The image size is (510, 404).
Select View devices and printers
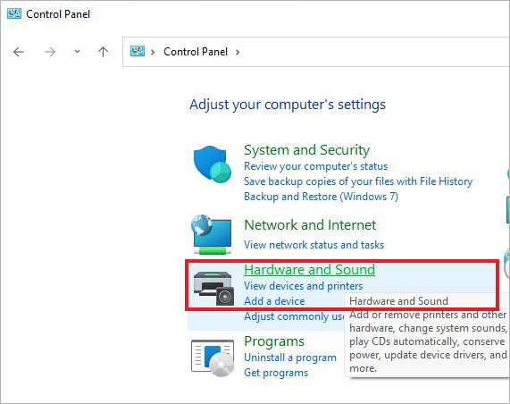[303, 286]
